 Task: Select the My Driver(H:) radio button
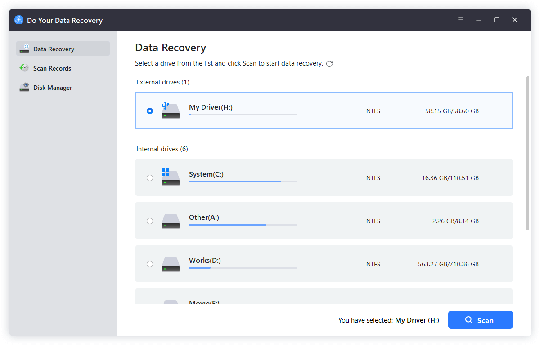pyautogui.click(x=150, y=111)
